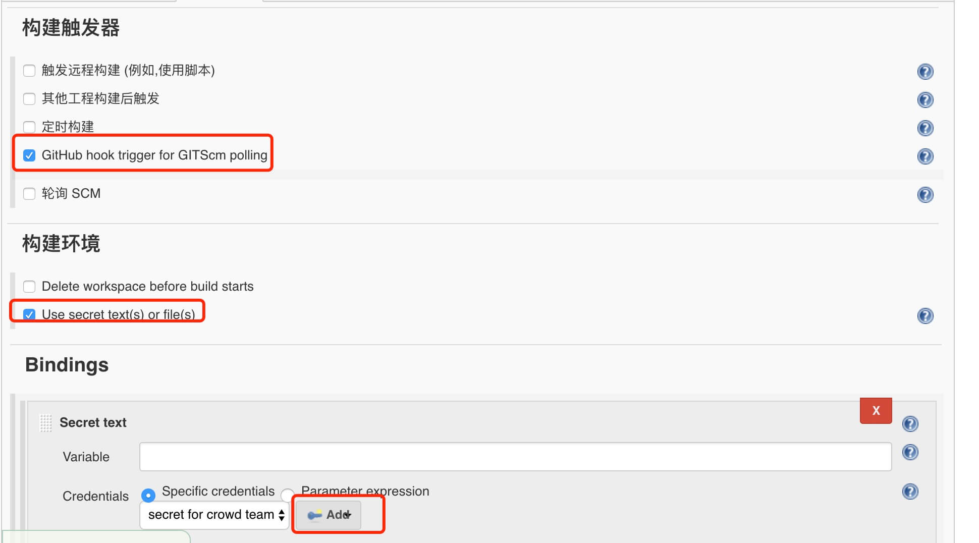Open help for GitHub hook trigger
The height and width of the screenshot is (543, 979).
[x=924, y=156]
